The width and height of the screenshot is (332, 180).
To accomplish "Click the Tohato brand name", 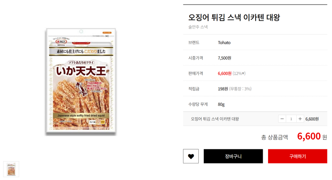I will click(x=224, y=43).
